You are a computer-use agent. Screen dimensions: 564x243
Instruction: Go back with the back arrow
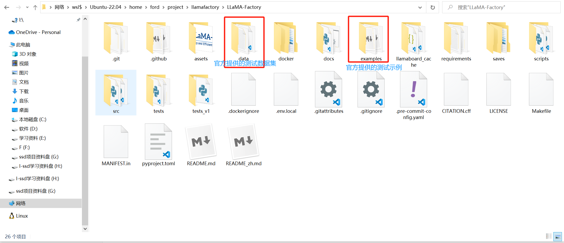point(7,7)
